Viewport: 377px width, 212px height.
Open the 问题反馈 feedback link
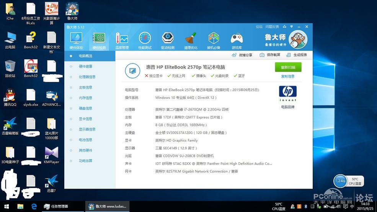pyautogui.click(x=272, y=27)
